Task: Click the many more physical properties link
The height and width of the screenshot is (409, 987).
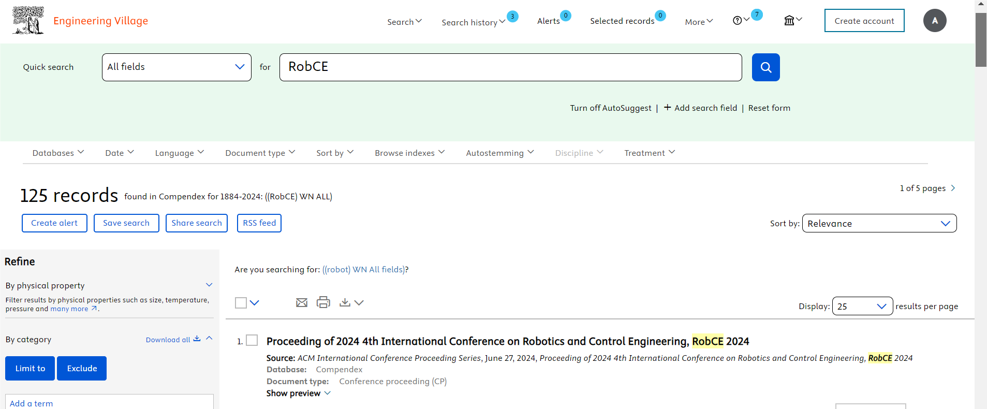Action: (x=69, y=309)
